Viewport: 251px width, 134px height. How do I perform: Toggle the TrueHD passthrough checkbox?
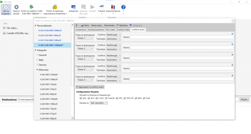(106, 98)
